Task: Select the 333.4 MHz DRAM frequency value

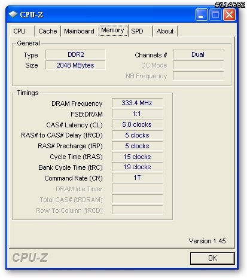Action: coord(137,103)
